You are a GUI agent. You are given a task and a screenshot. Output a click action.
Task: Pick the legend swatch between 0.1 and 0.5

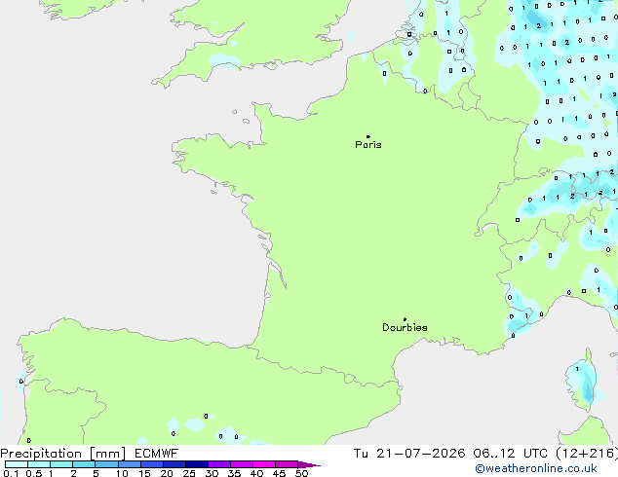pos(17,464)
